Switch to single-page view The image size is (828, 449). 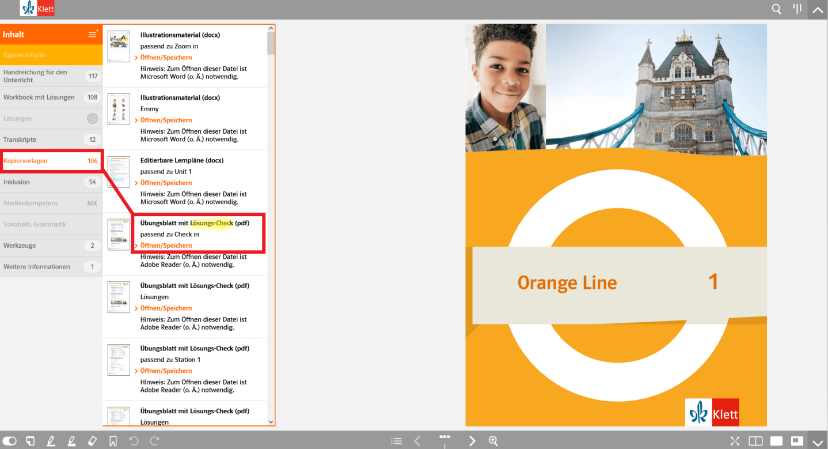pyautogui.click(x=777, y=441)
